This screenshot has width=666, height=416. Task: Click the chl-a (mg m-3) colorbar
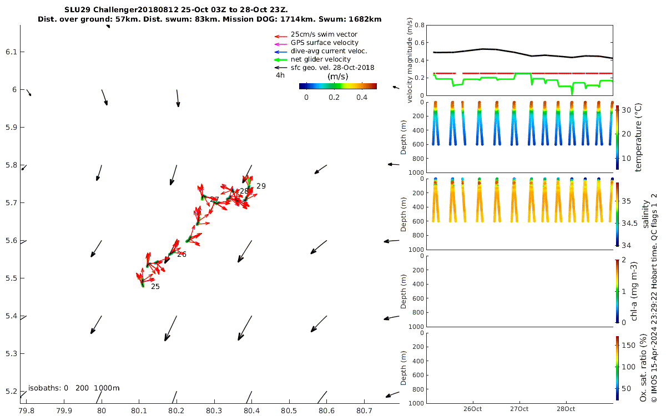[617, 291]
